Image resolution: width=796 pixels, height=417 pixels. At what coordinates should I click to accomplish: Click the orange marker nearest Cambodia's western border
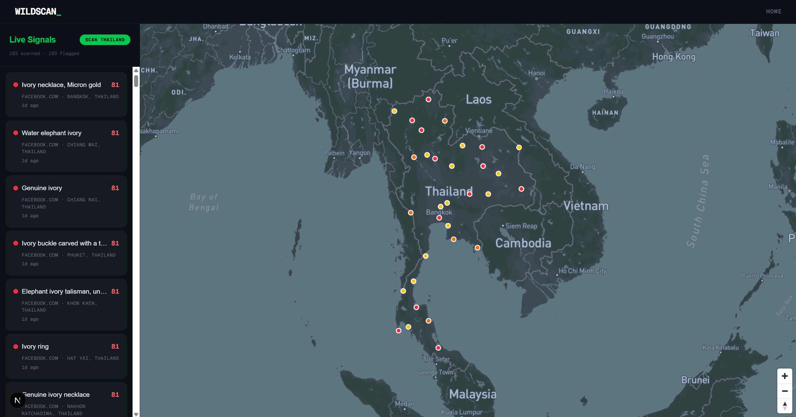(x=477, y=248)
